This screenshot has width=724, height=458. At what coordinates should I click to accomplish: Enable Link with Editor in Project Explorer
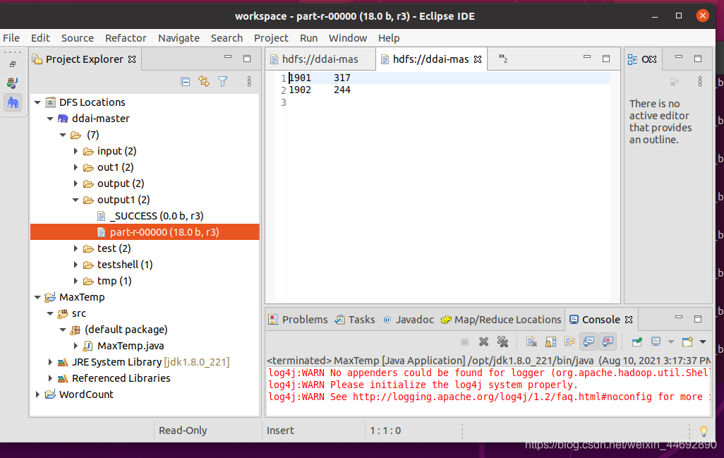click(204, 81)
